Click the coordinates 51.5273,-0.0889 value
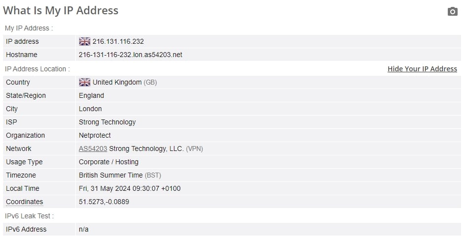The width and height of the screenshot is (465, 239). 104,202
